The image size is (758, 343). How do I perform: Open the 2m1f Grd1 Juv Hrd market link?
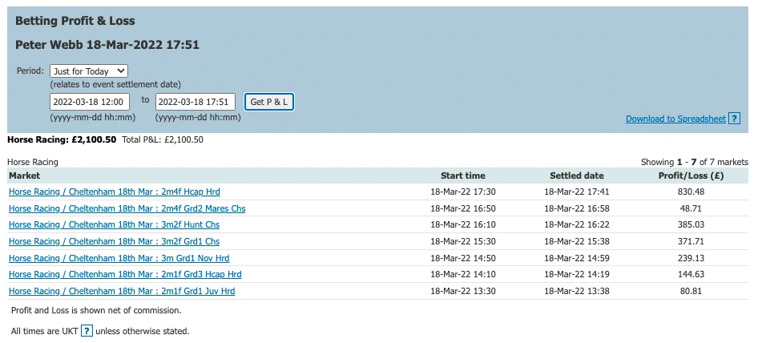[122, 291]
